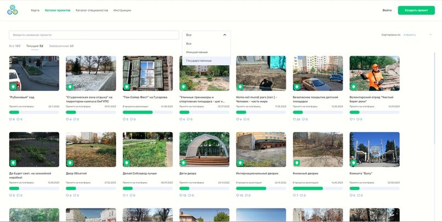The width and height of the screenshot is (442, 222).
Task: Click pin badge on Дети двора image
Action: pyautogui.click(x=183, y=163)
